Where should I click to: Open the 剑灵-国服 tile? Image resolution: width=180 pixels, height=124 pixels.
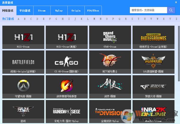click(110, 87)
